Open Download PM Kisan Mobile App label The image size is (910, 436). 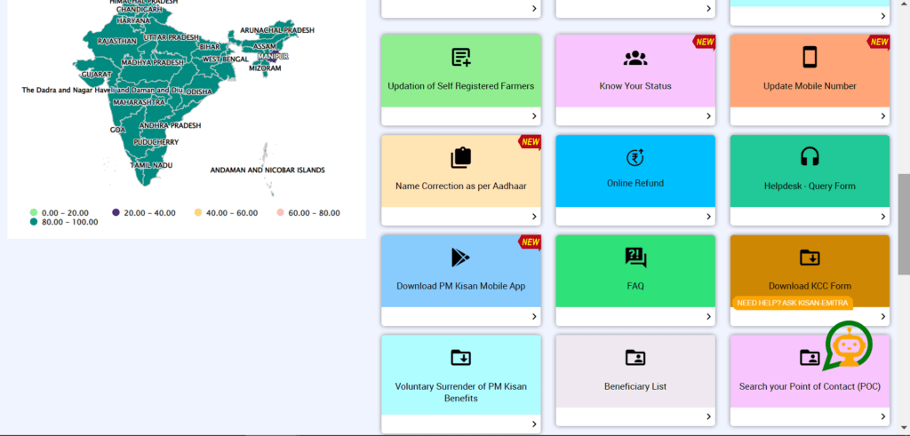click(x=461, y=286)
